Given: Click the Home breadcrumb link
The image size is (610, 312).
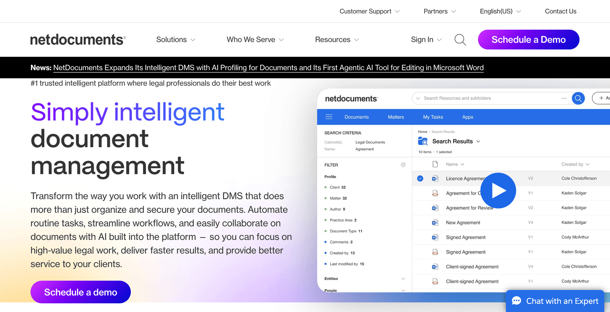Looking at the screenshot, I should (422, 132).
